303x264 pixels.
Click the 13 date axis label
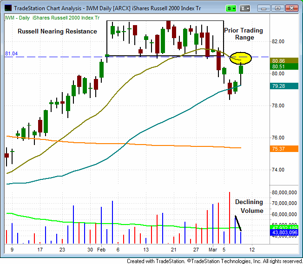[146, 250]
